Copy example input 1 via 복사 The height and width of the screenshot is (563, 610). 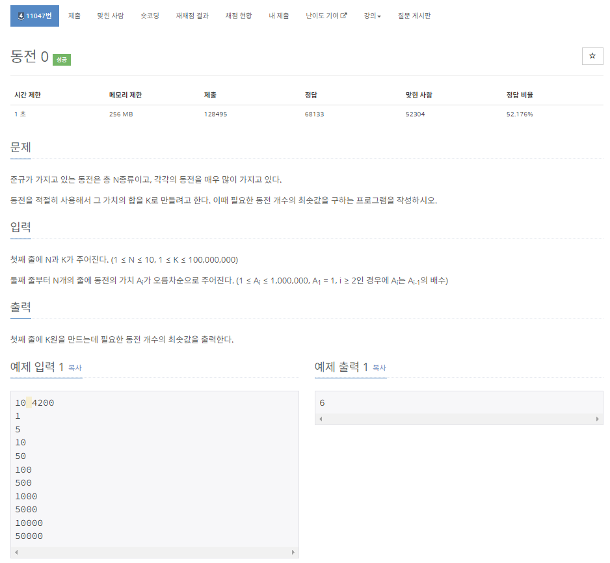[x=75, y=368]
